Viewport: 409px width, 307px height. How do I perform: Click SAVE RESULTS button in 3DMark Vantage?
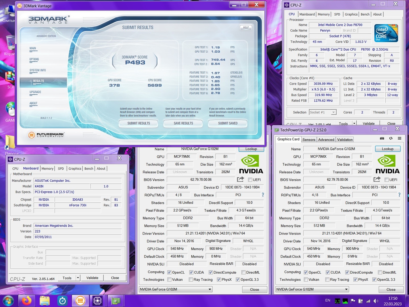[x=183, y=123]
